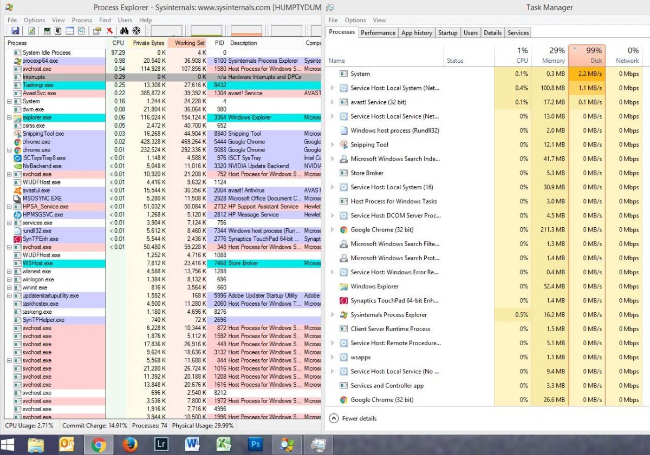Click the avastui.exe orange icon
The image size is (650, 455).
(x=18, y=190)
